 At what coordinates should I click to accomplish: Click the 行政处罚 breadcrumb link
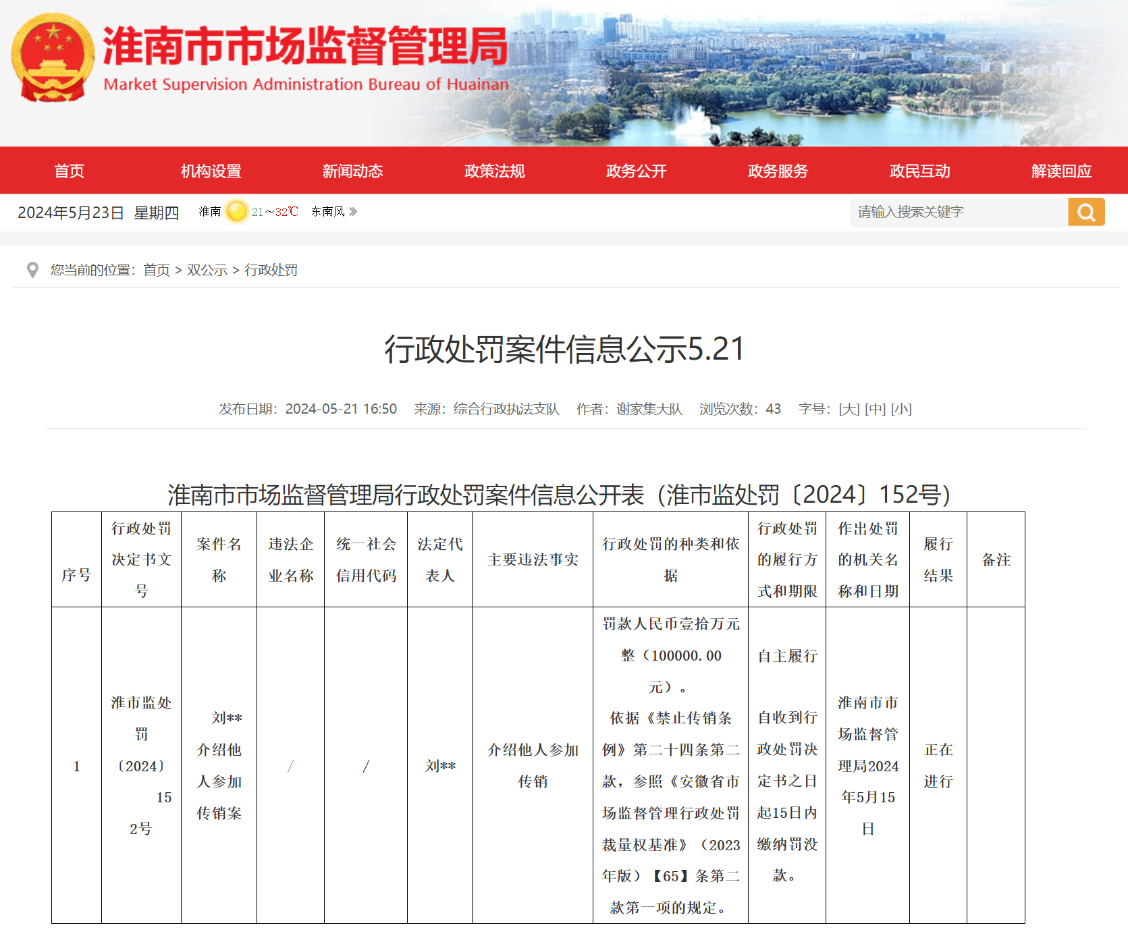[x=271, y=271]
